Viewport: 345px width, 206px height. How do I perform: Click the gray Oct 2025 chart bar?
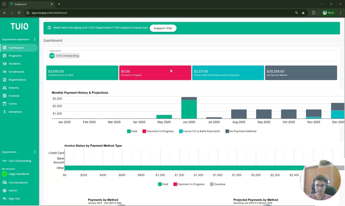(x=289, y=114)
